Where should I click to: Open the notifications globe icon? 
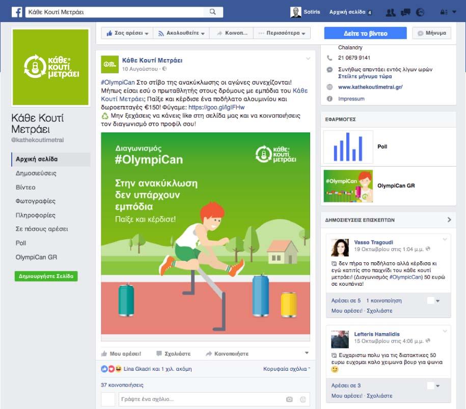[x=420, y=12]
